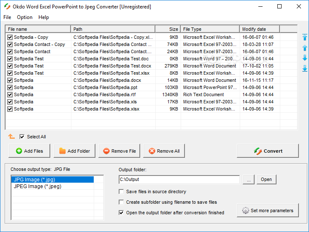Click the Add Folder button
The height and width of the screenshot is (232, 309).
(x=74, y=151)
